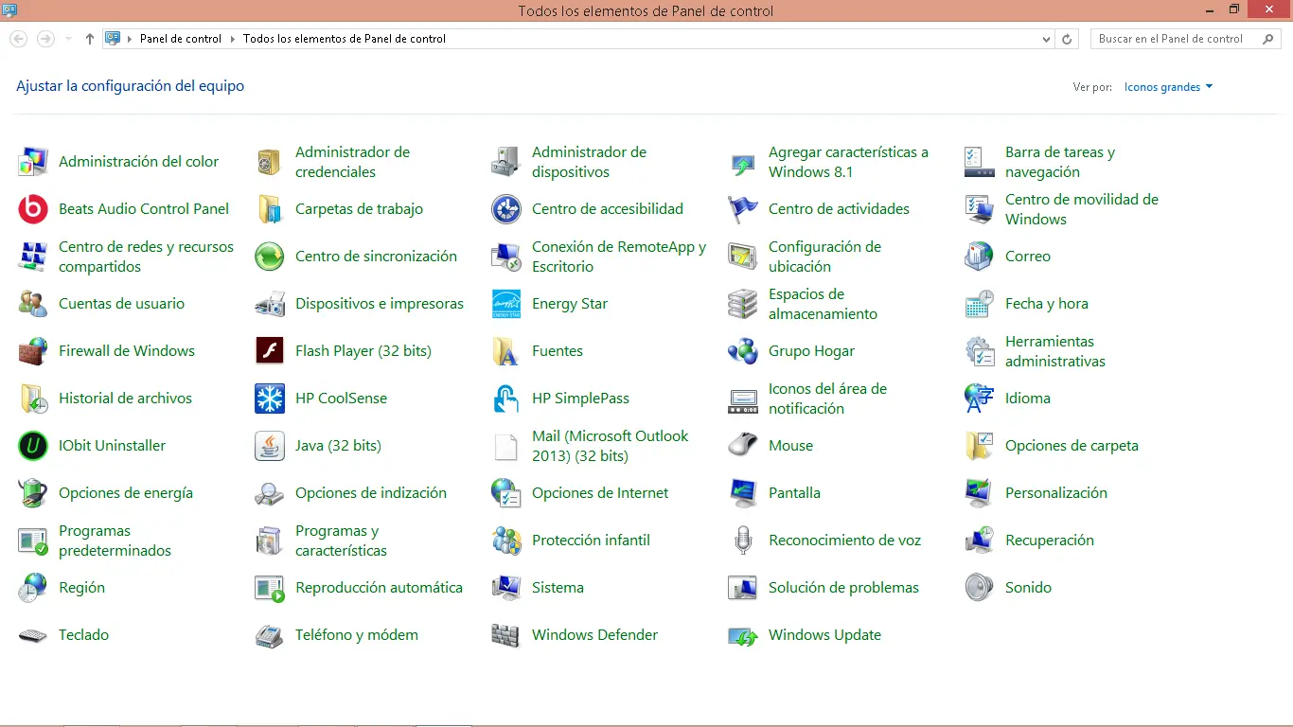Click Todos los elementos de Panel de control breadcrumb
The height and width of the screenshot is (727, 1293).
[x=345, y=39]
